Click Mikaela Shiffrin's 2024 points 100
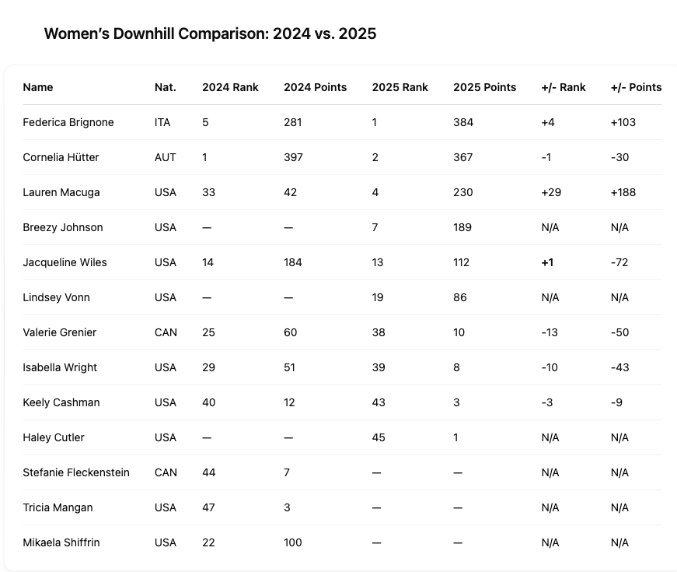Image resolution: width=677 pixels, height=572 pixels. 293,542
